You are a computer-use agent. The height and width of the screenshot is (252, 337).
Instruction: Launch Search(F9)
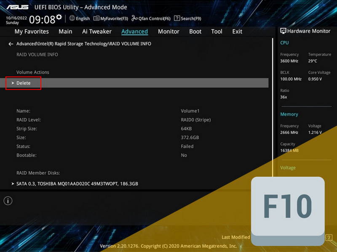(x=191, y=19)
